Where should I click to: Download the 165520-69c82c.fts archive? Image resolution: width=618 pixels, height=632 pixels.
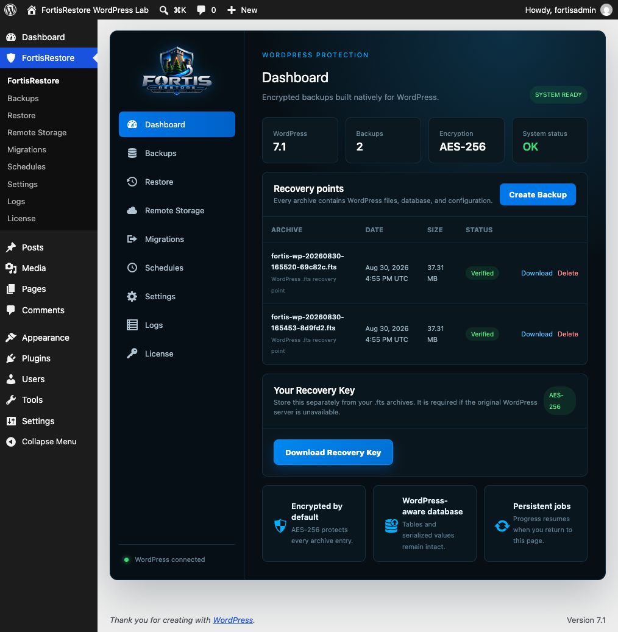(x=536, y=273)
